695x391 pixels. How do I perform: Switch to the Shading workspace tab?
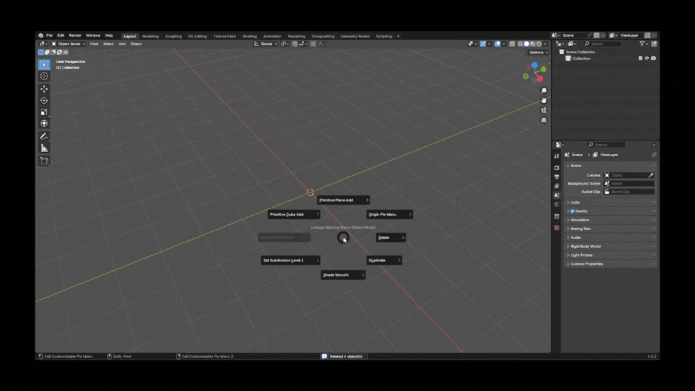250,37
